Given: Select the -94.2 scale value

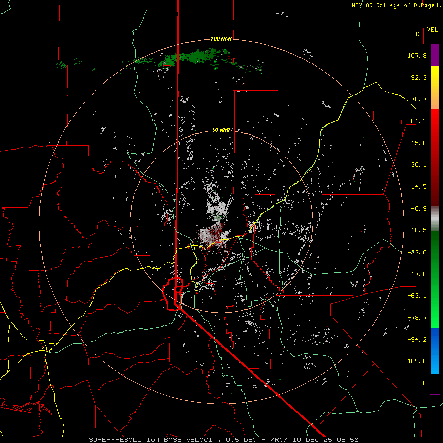Looking at the screenshot, I should (x=417, y=339).
